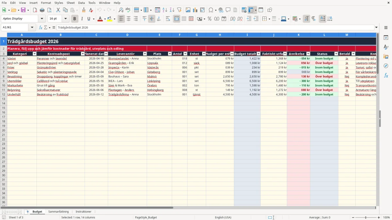
Task: Open Find and Replace
Action: 121,10
